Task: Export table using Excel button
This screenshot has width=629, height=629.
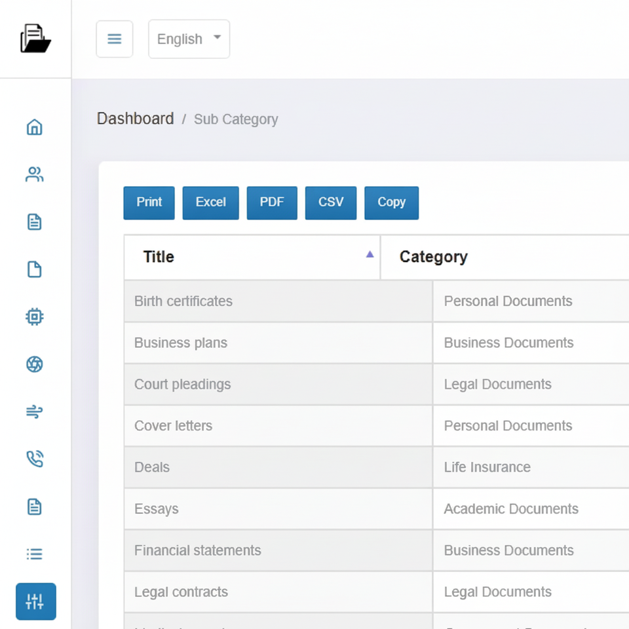Action: [x=210, y=202]
